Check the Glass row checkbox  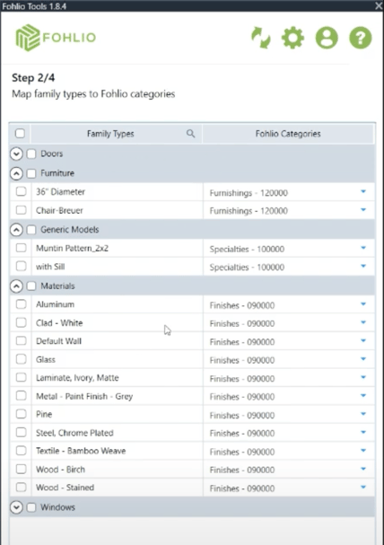pos(22,359)
